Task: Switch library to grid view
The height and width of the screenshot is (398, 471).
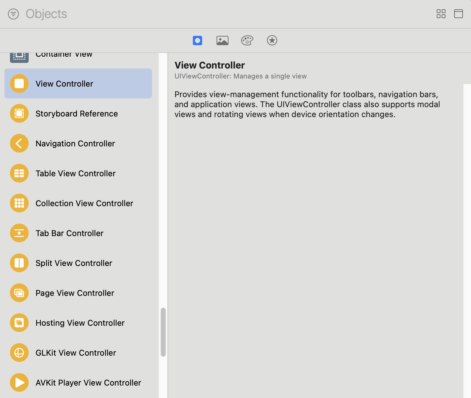Action: tap(441, 14)
